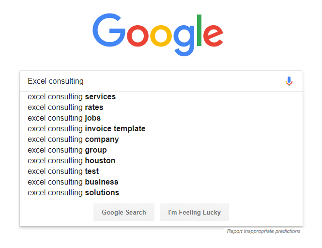Viewport: 322px width, 248px height.
Task: Select suggestion 'excel consulting rates'
Action: click(161, 108)
